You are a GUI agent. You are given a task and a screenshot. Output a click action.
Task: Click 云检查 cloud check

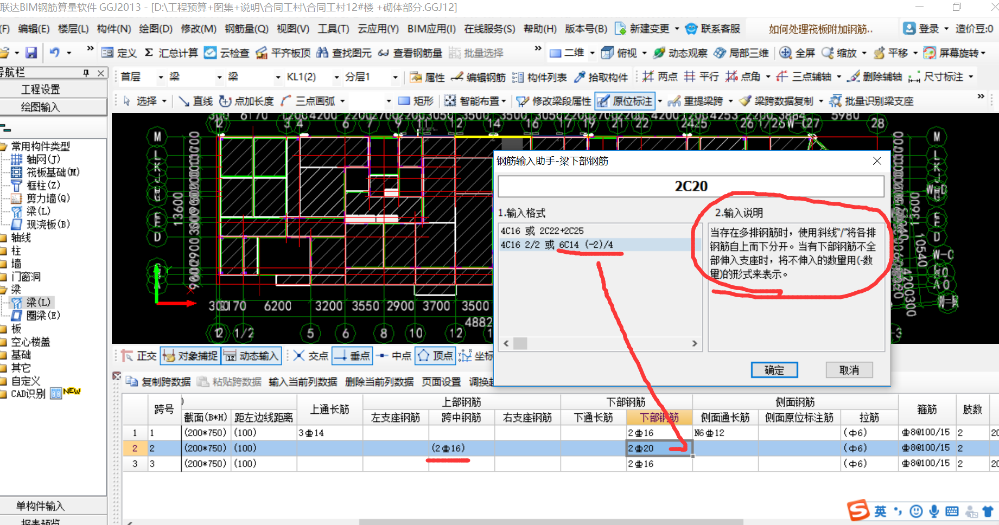click(x=226, y=53)
